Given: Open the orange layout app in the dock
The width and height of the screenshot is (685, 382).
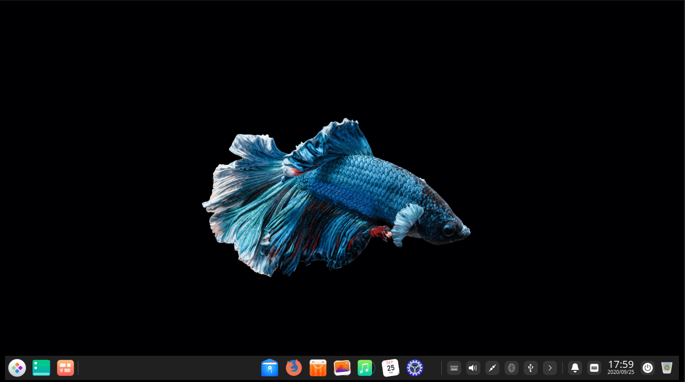Looking at the screenshot, I should point(65,368).
